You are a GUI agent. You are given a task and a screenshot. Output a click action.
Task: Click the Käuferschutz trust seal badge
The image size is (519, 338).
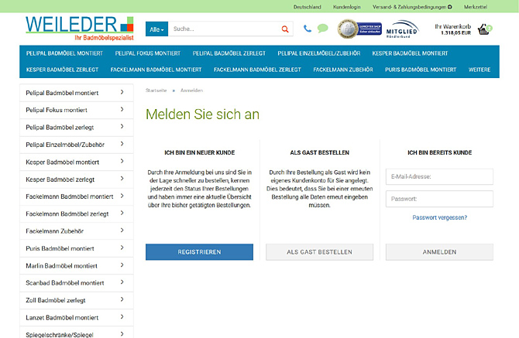359,29
